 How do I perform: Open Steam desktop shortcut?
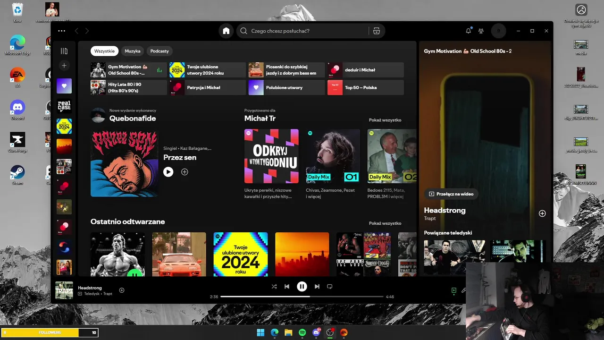[17, 175]
